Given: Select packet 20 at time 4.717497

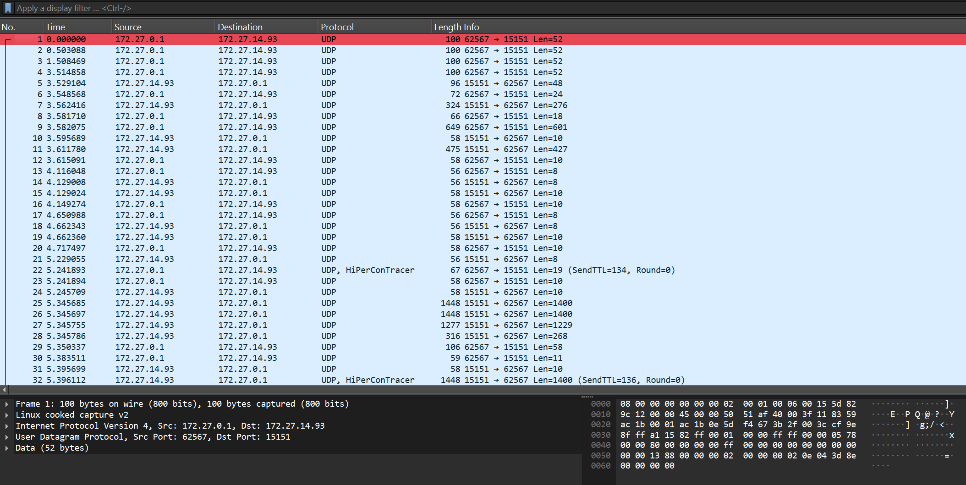Looking at the screenshot, I should 483,248.
